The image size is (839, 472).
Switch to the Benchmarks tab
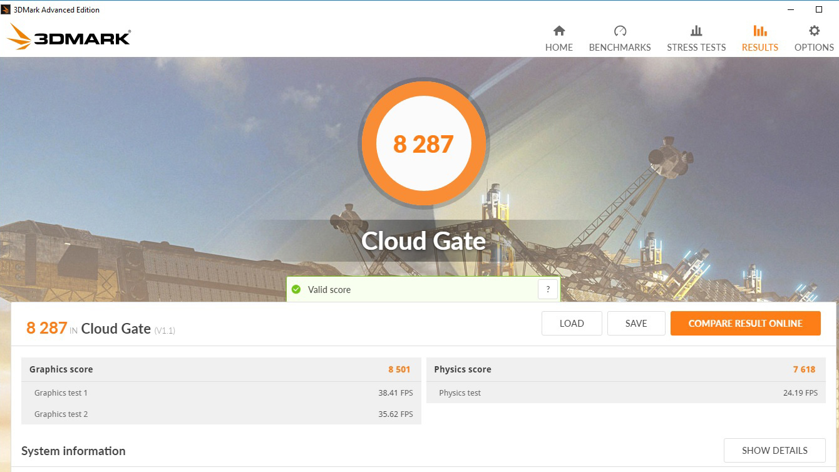(620, 39)
